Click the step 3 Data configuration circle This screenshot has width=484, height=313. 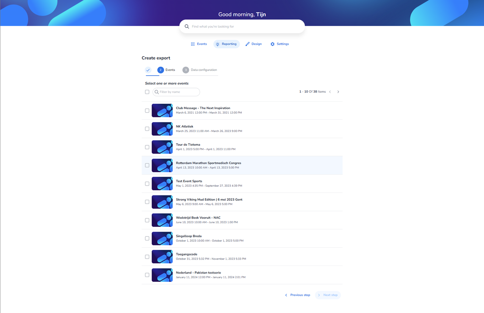click(x=186, y=70)
